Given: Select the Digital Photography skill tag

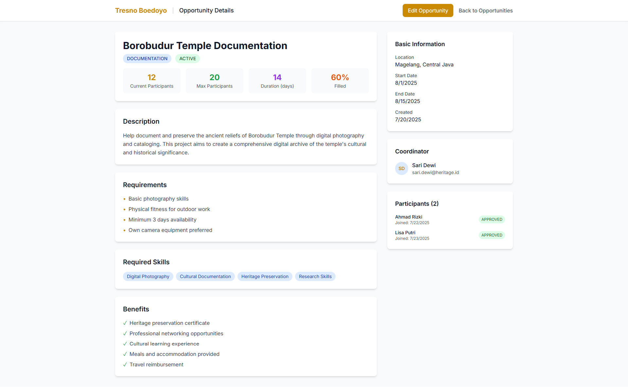Looking at the screenshot, I should pos(148,276).
